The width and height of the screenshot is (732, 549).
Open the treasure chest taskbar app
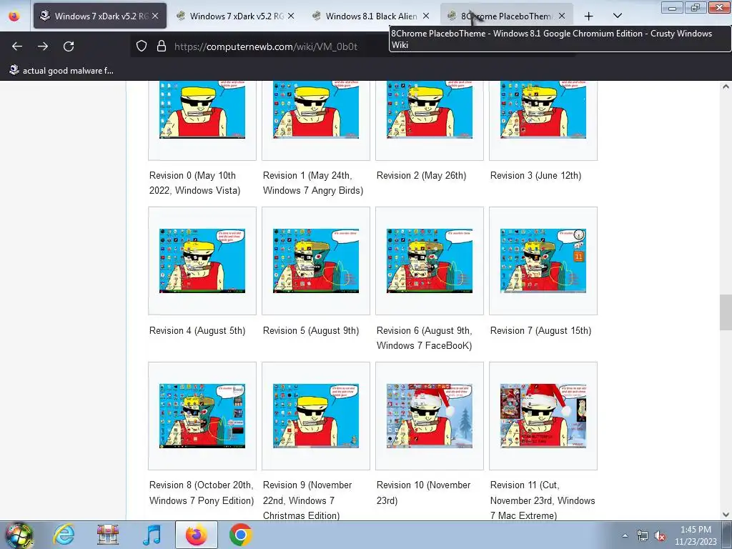tap(107, 535)
